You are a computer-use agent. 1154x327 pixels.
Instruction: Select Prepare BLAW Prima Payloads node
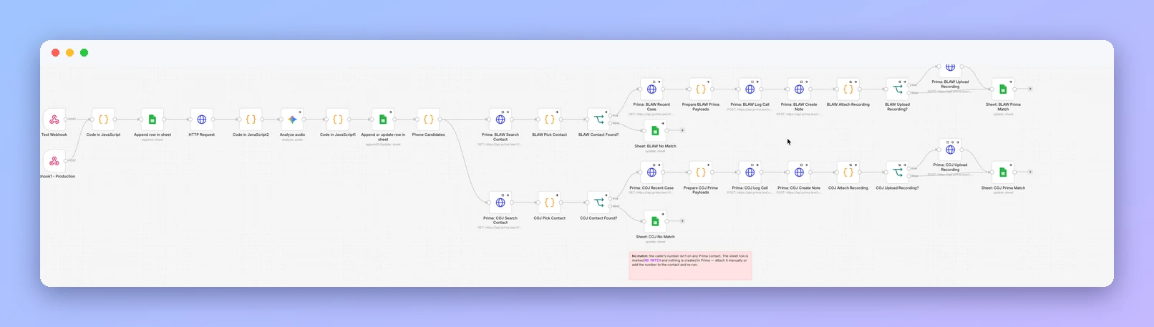(701, 89)
